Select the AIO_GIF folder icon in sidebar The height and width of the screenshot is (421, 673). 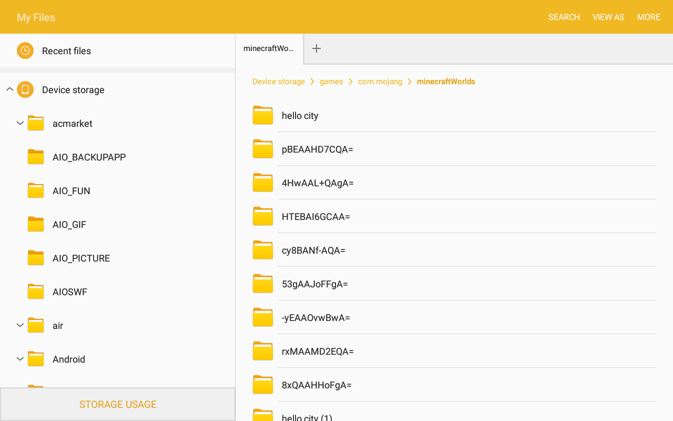click(x=36, y=224)
